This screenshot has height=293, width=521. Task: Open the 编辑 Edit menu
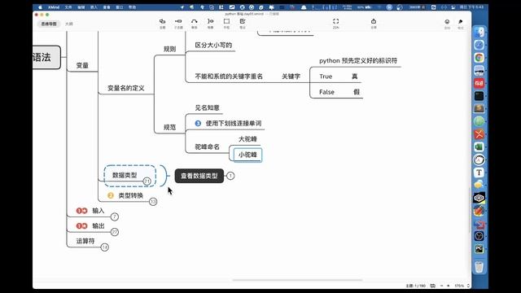point(81,7)
